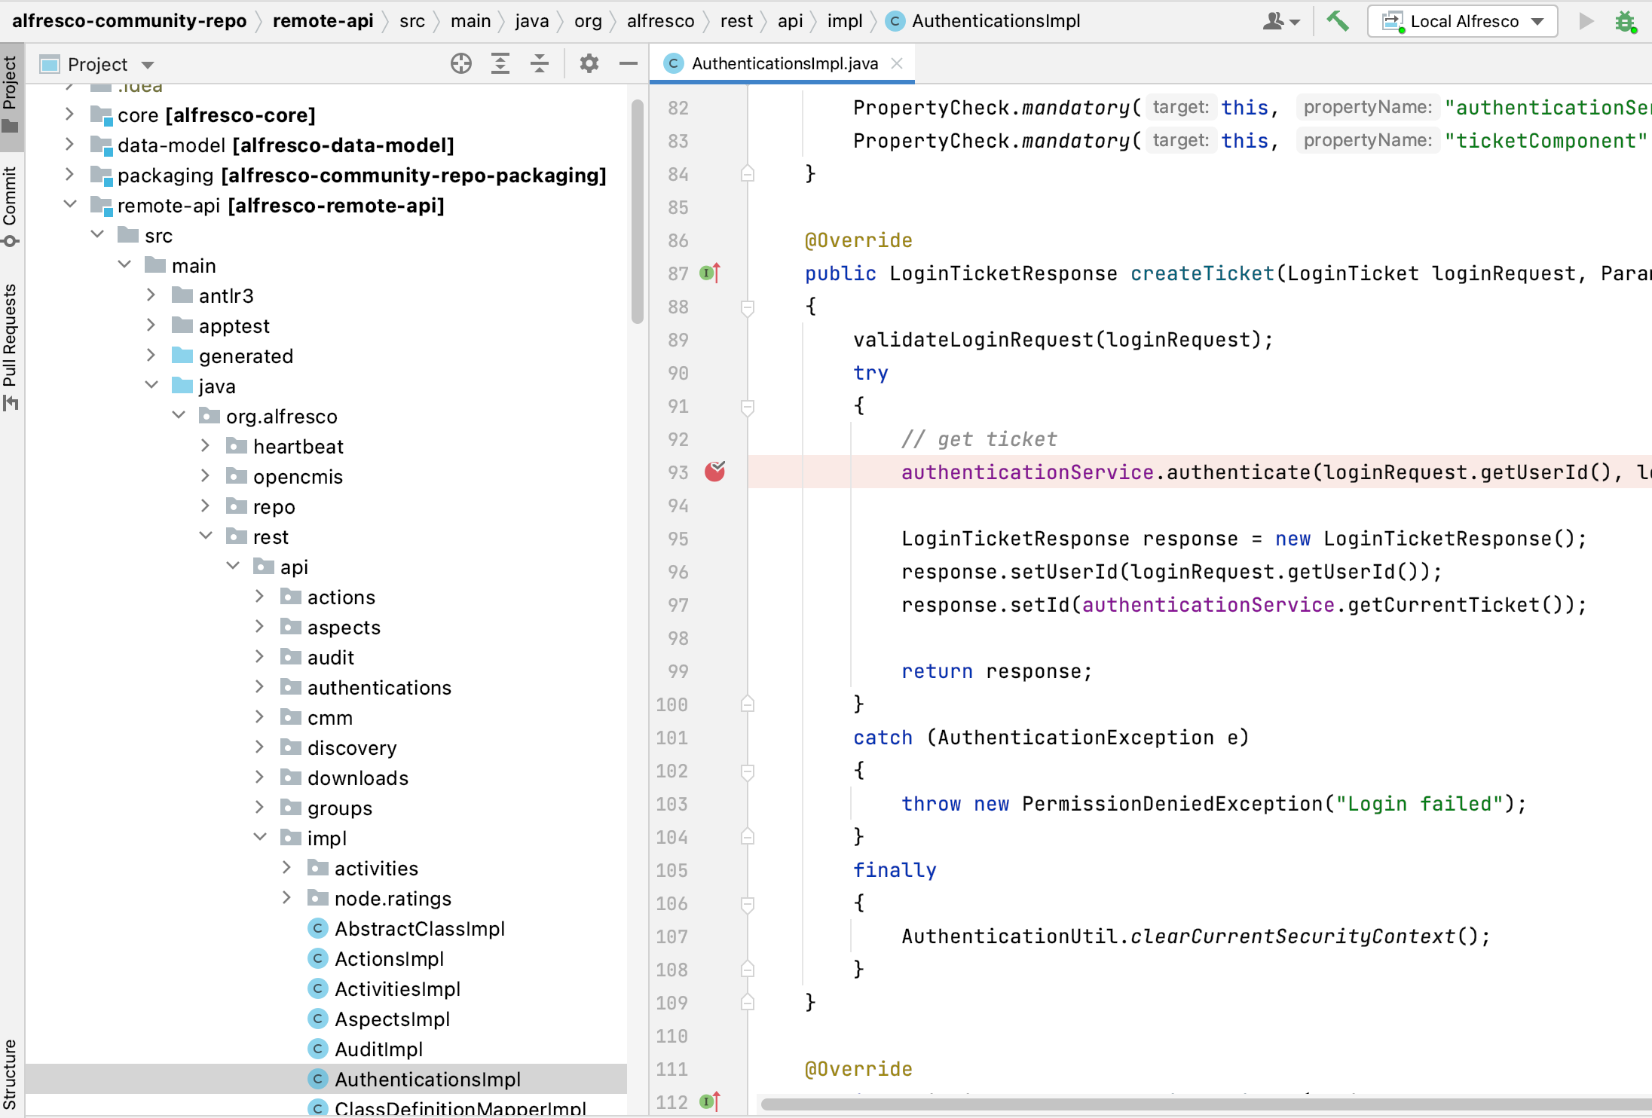Screen dimensions: 1652x1118
Task: Collapse the remote-api module node
Action: 70,204
